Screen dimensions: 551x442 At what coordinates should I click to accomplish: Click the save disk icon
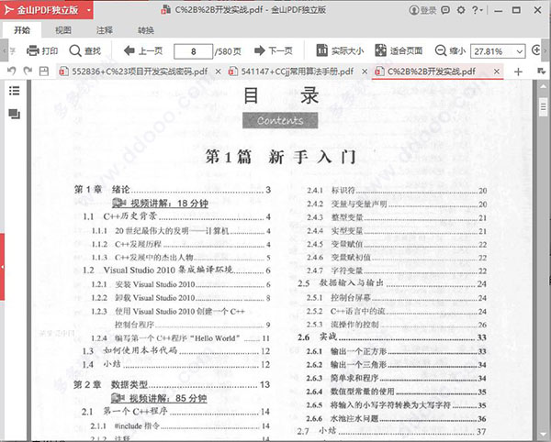coord(44,72)
